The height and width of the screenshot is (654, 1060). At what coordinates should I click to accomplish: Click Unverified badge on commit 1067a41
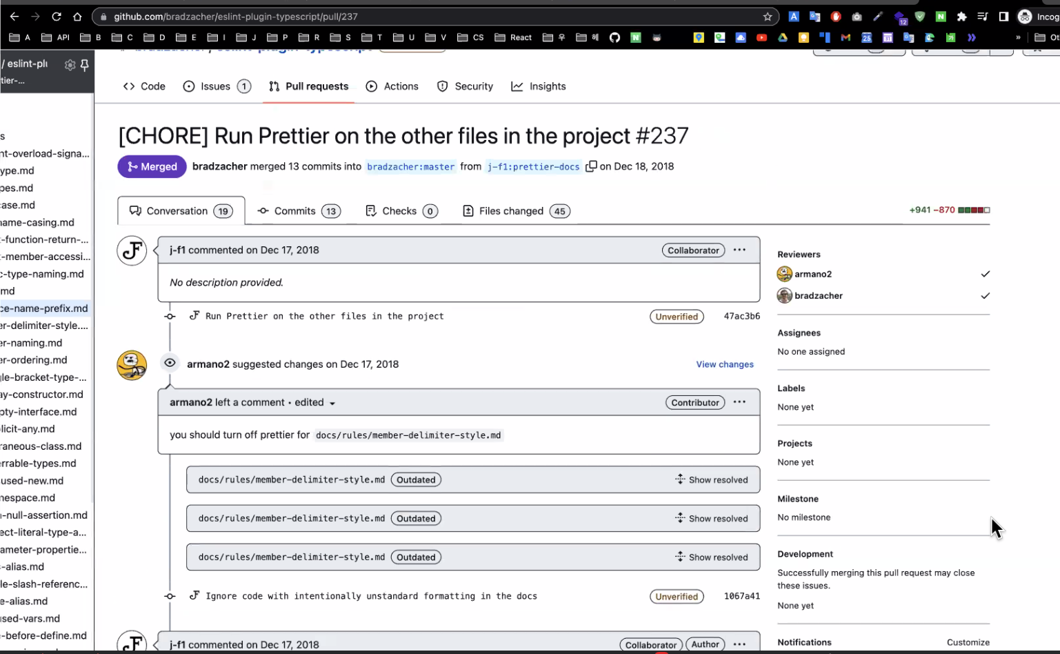677,597
